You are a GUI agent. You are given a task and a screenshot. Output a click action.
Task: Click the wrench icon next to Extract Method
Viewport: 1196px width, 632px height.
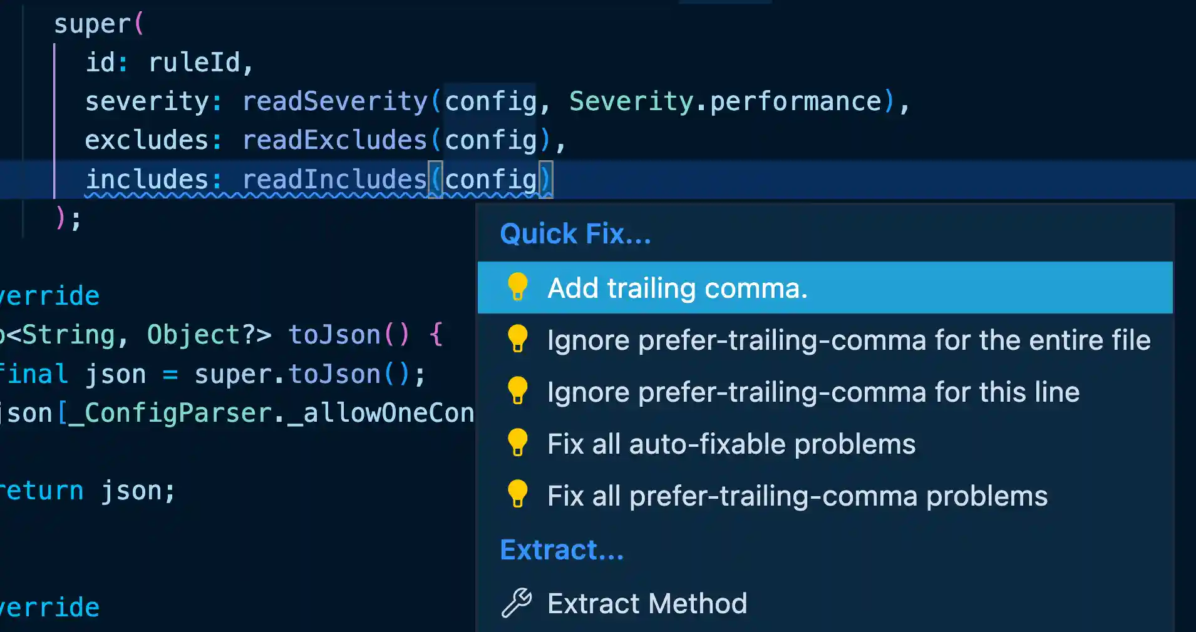coord(516,603)
